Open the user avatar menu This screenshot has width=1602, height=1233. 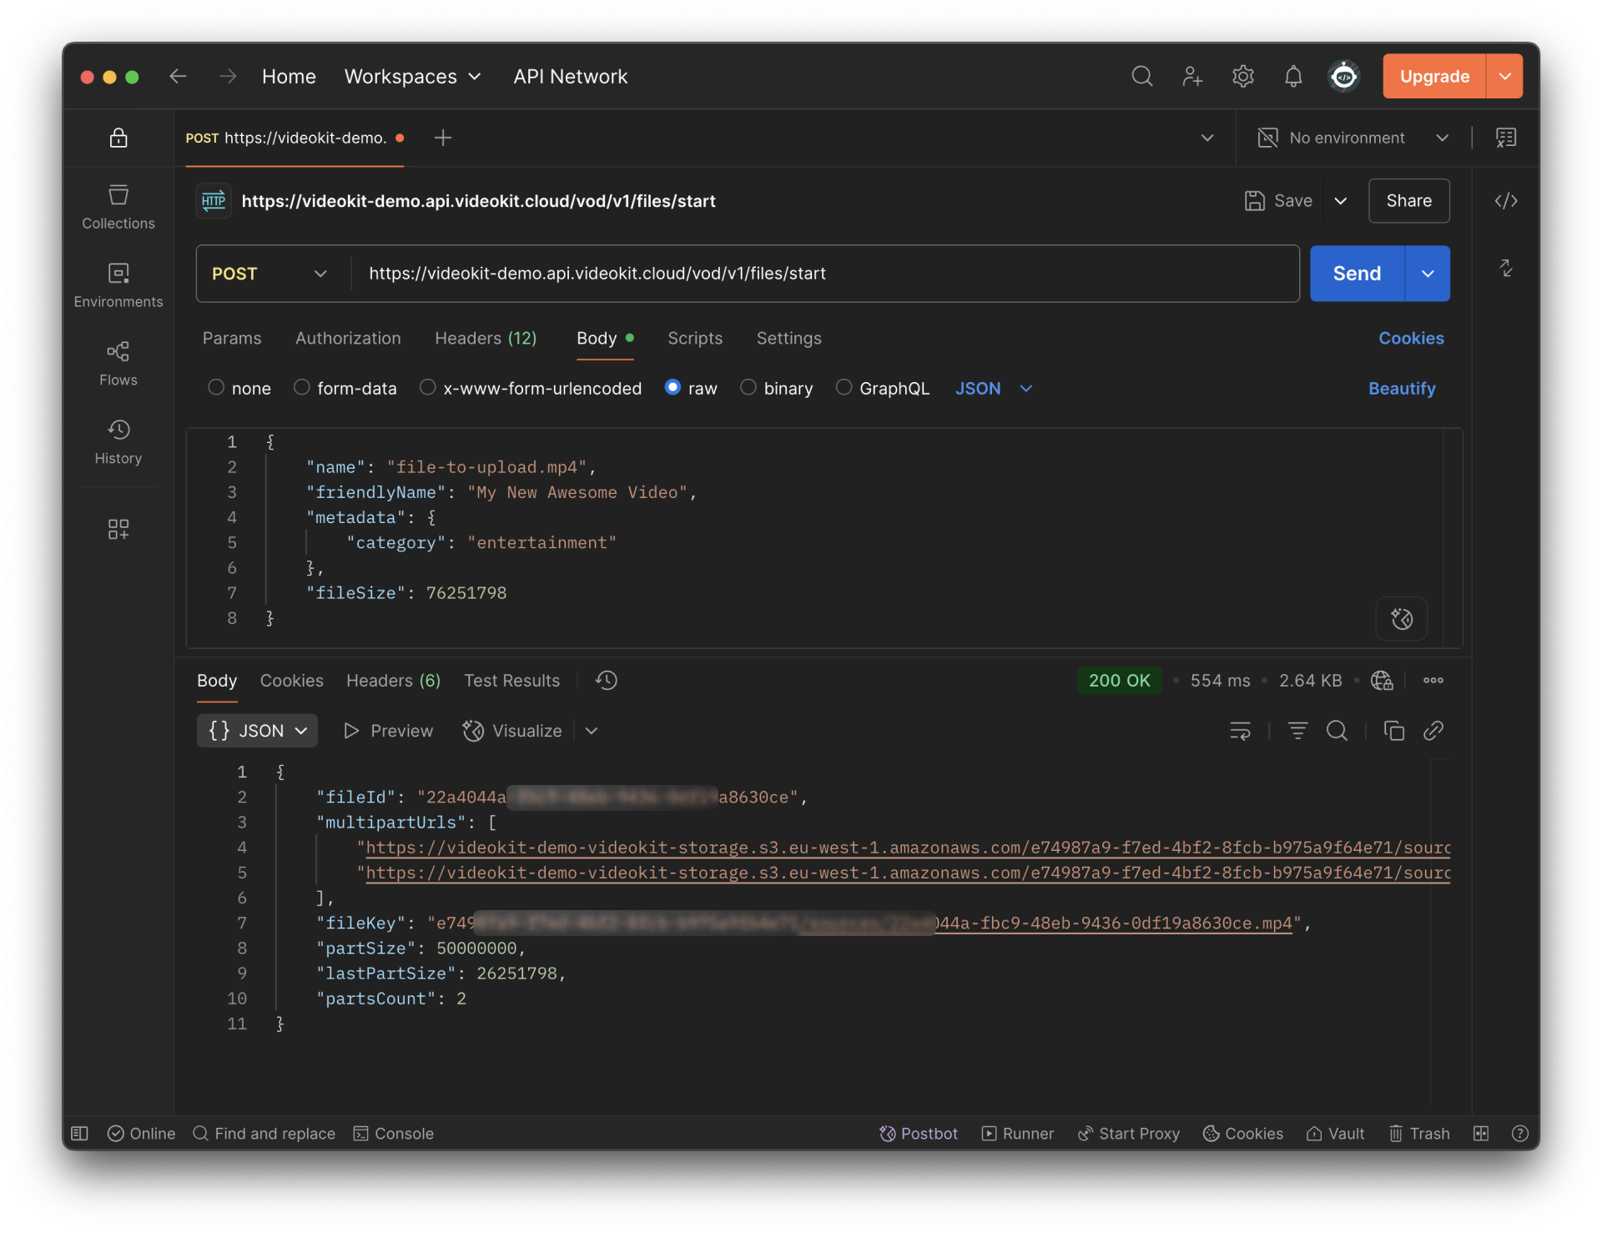pyautogui.click(x=1344, y=77)
